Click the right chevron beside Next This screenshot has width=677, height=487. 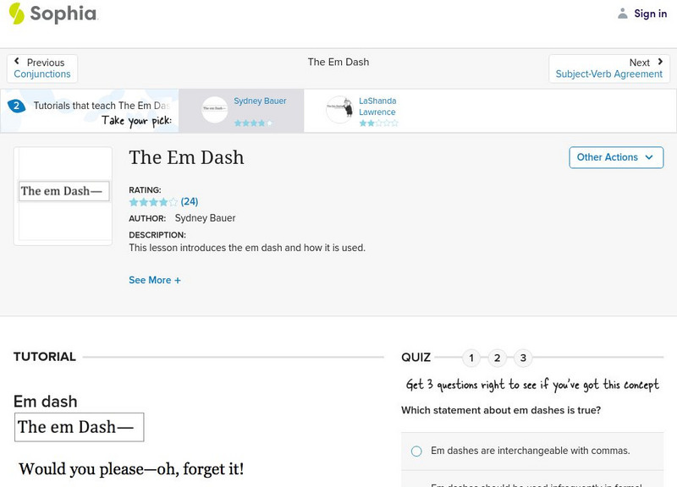[x=660, y=61]
